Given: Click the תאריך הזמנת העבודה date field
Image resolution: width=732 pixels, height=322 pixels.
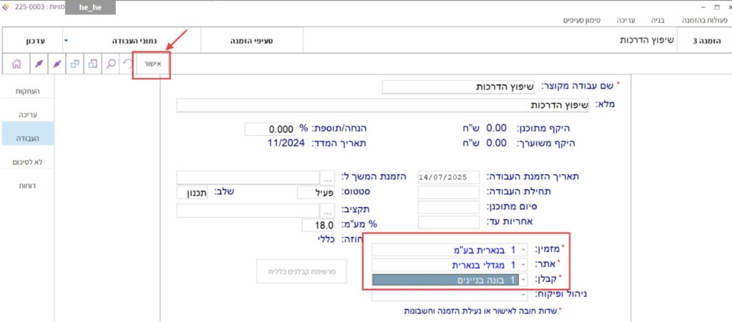Looking at the screenshot, I should pyautogui.click(x=448, y=177).
